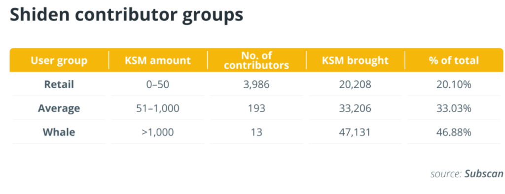This screenshot has height=194, width=505.
Task: Click the 47,131 KSM brought value
Action: tap(355, 132)
